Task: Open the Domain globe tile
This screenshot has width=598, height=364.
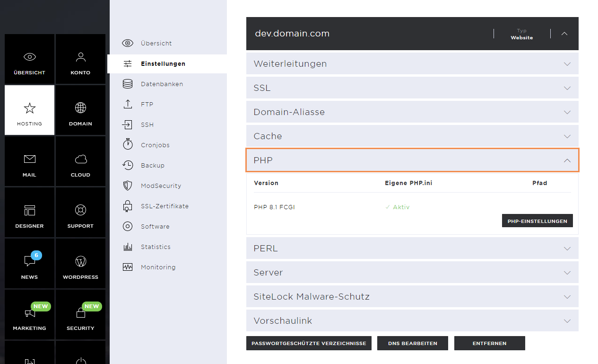Action: 80,110
